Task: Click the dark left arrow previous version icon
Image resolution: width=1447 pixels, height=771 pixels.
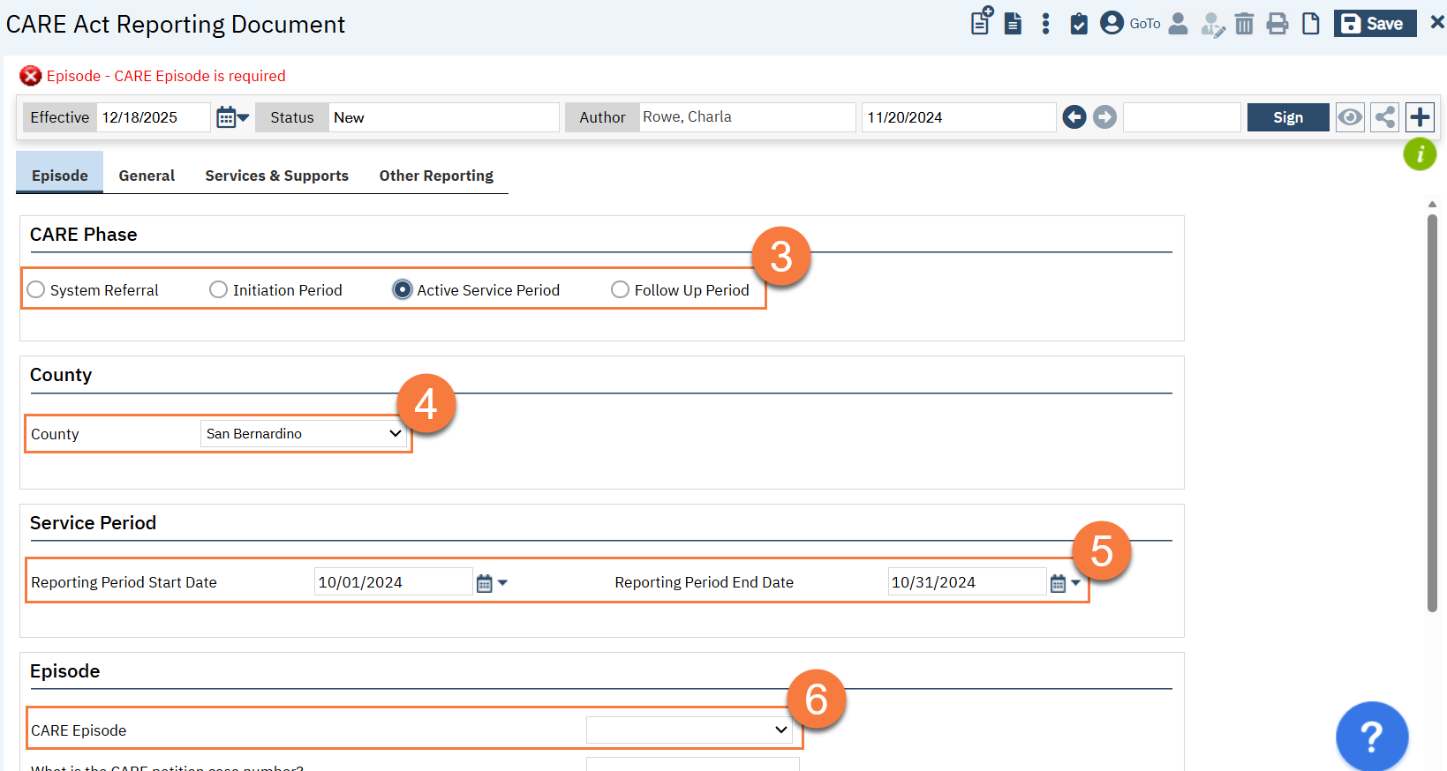Action: click(x=1074, y=117)
